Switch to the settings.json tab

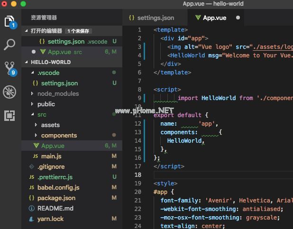155,18
